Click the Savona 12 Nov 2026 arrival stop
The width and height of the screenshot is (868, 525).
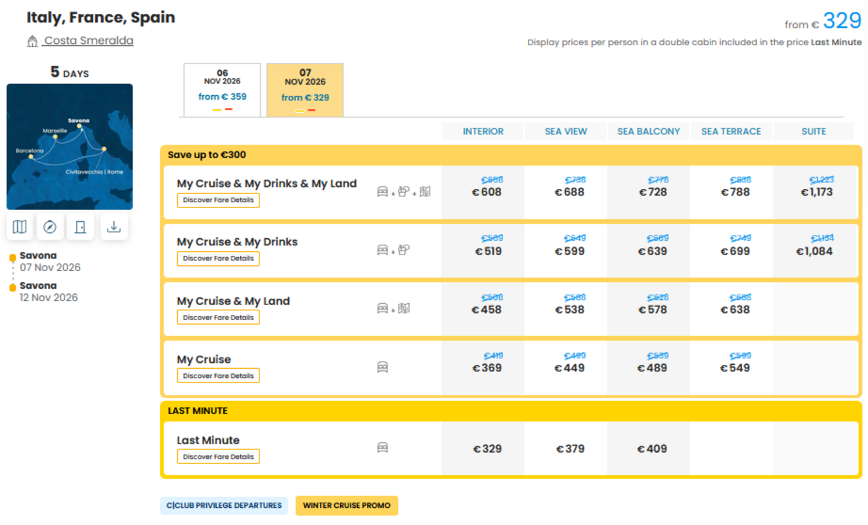[x=49, y=291]
